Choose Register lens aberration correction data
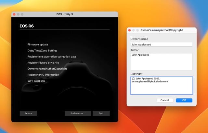The height and width of the screenshot is (133, 208). pyautogui.click(x=52, y=57)
